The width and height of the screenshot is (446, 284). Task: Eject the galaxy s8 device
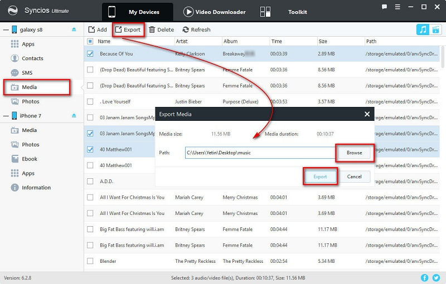click(74, 30)
